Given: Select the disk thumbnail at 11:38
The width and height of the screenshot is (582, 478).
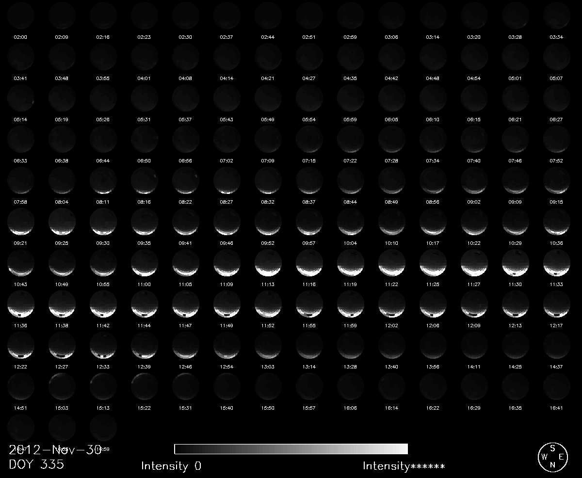Looking at the screenshot, I should (x=62, y=303).
